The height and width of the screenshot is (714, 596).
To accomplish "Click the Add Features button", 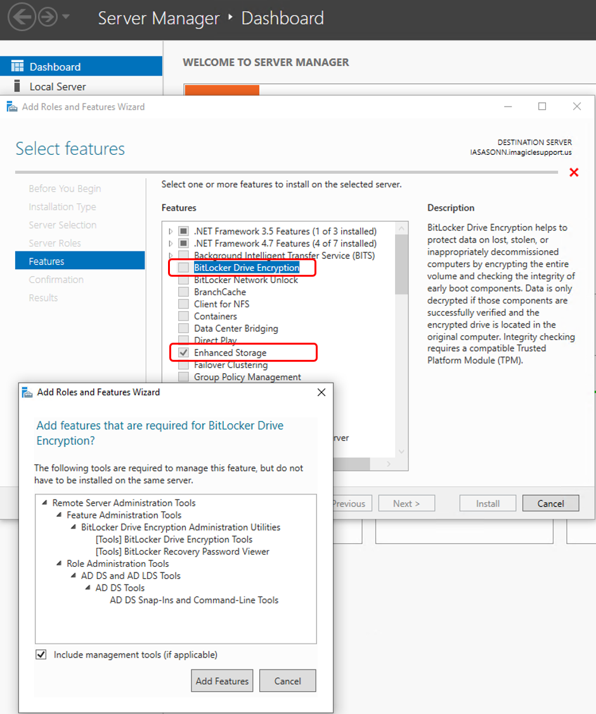I will tap(222, 681).
